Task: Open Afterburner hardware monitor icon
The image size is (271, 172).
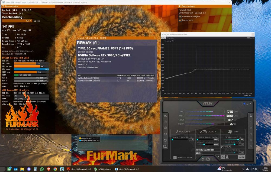Action: [x=165, y=147]
